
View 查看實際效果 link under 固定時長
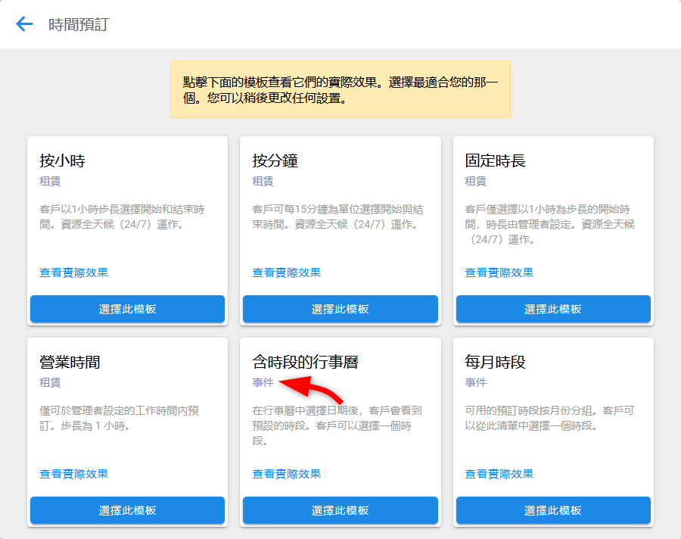(499, 273)
